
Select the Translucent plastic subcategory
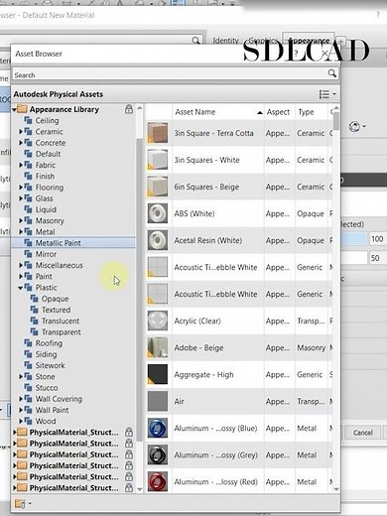pyautogui.click(x=60, y=321)
